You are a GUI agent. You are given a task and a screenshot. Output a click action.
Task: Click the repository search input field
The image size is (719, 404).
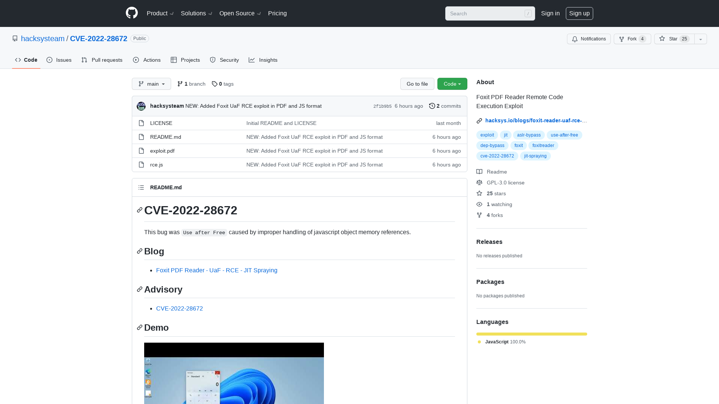(489, 13)
